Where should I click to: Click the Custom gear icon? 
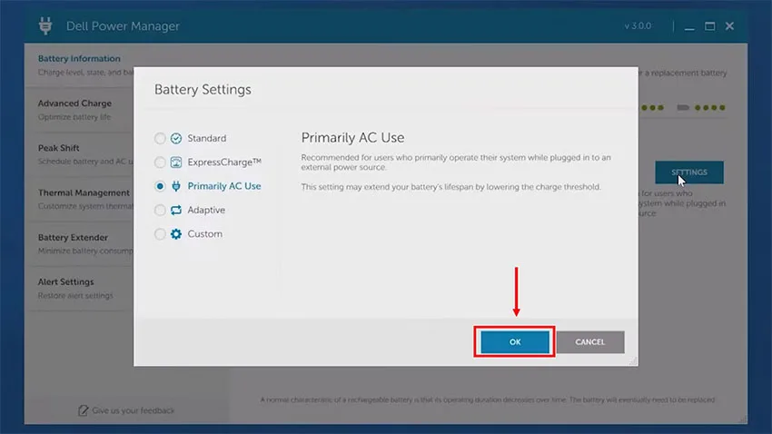tap(176, 234)
